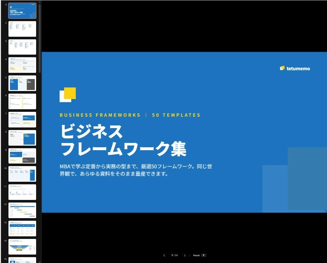Click the thumbnail panel scrollbar
Image resolution: width=327 pixels, height=263 pixels.
click(x=40, y=39)
